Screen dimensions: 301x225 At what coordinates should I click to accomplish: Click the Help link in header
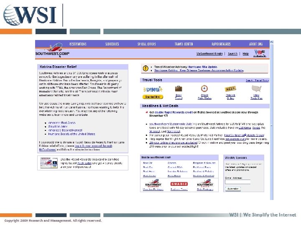click(x=246, y=54)
